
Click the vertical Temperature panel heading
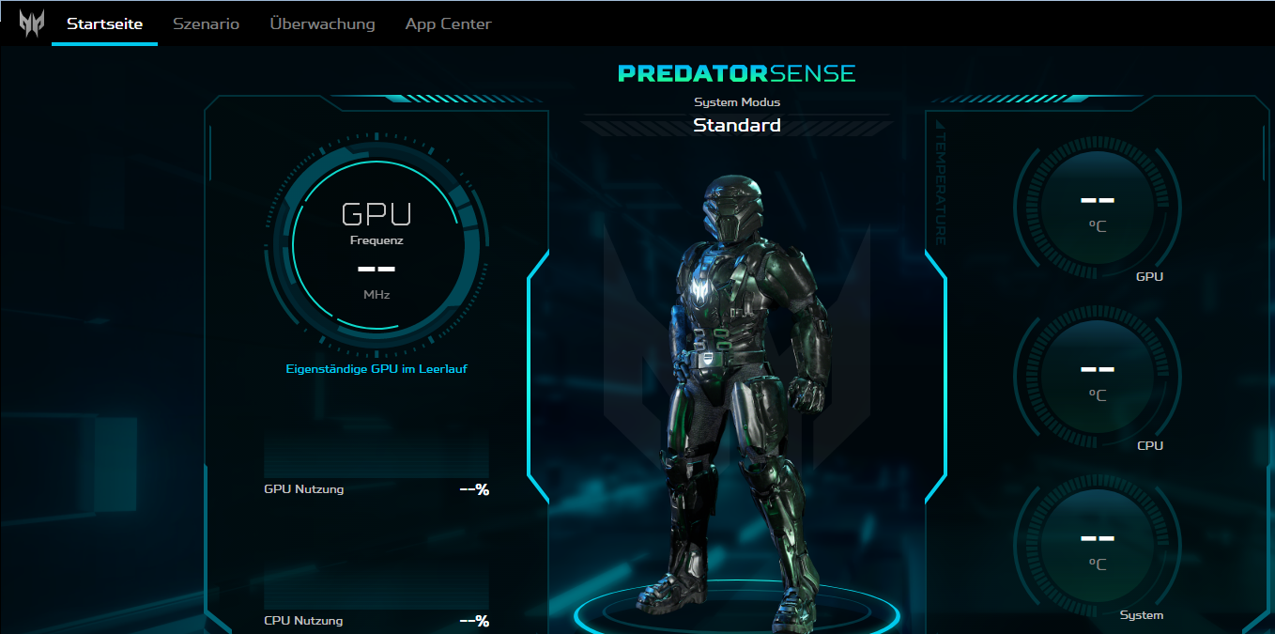click(940, 183)
